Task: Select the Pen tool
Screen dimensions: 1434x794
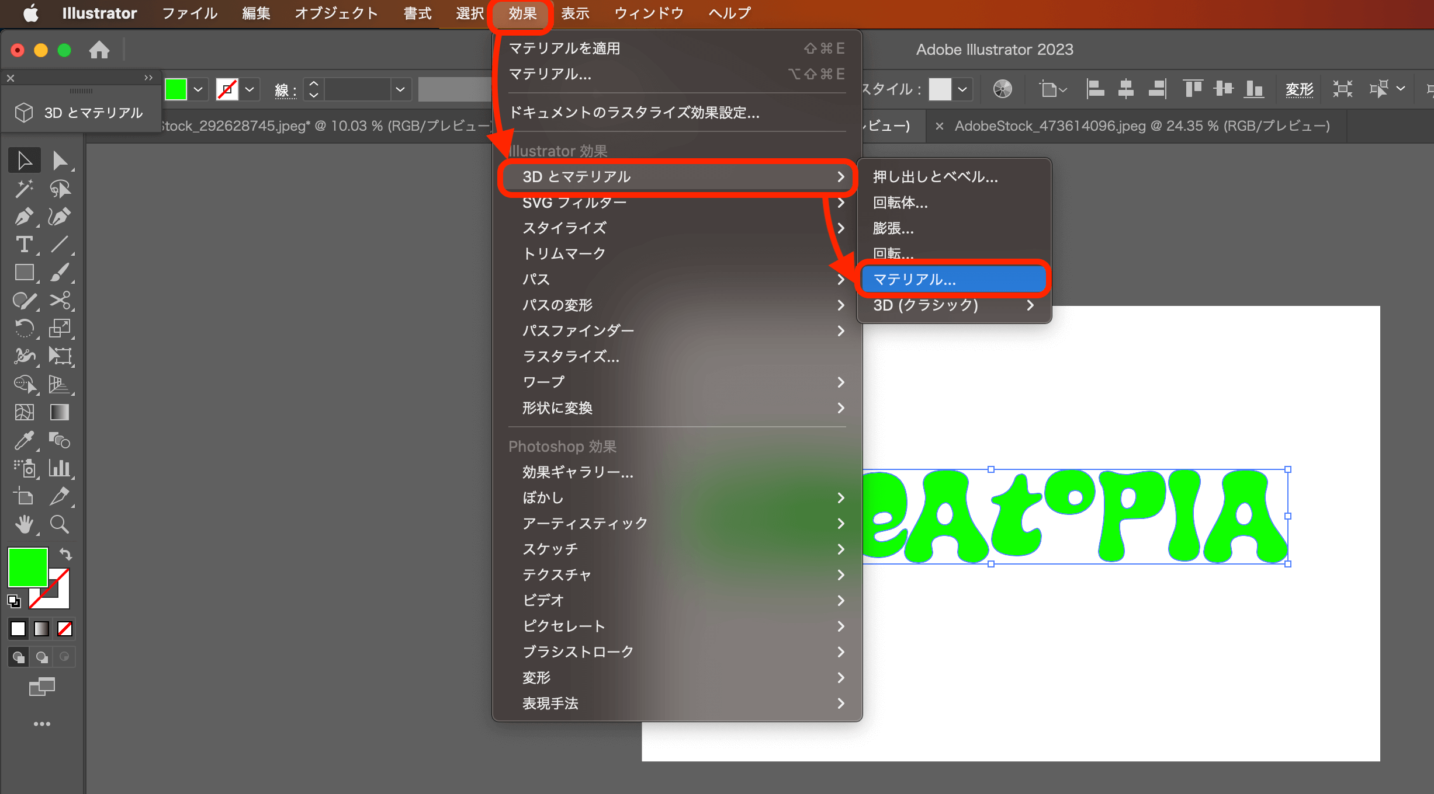Action: coord(25,217)
